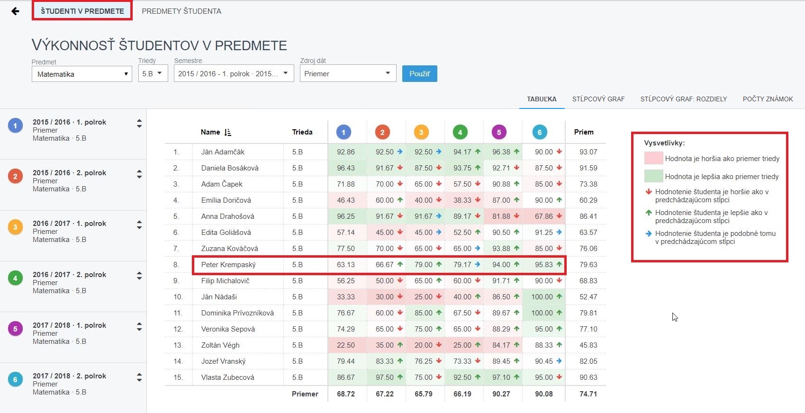The image size is (805, 413).
Task: Click orange column 3 header circle
Action: 421,132
